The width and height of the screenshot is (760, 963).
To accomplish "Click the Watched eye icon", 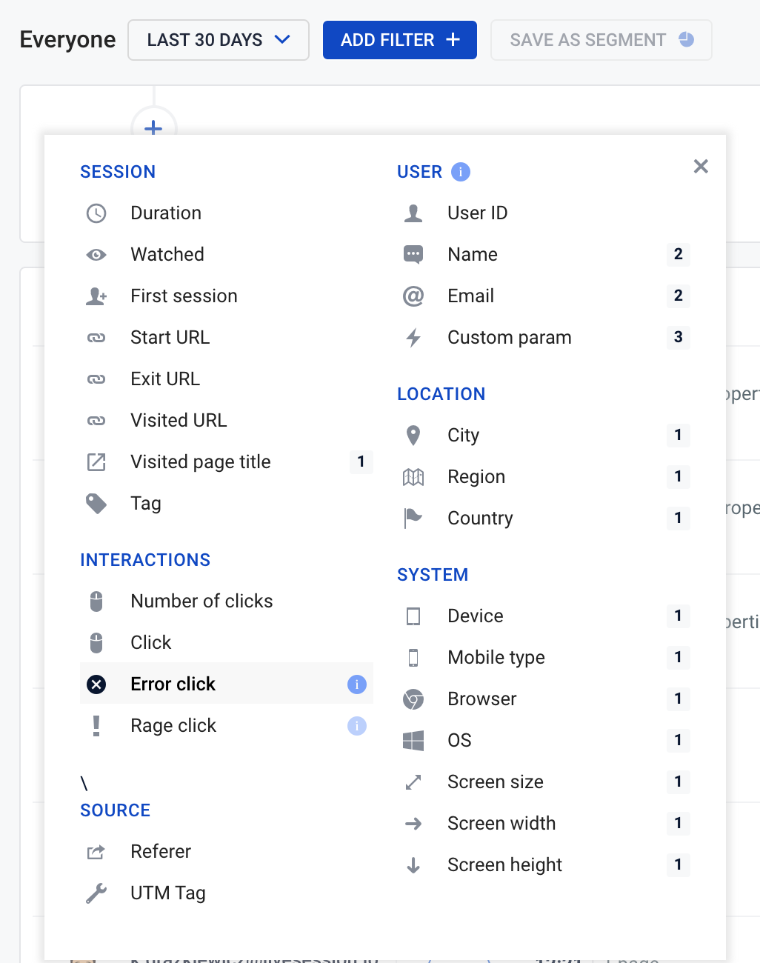I will [x=96, y=254].
